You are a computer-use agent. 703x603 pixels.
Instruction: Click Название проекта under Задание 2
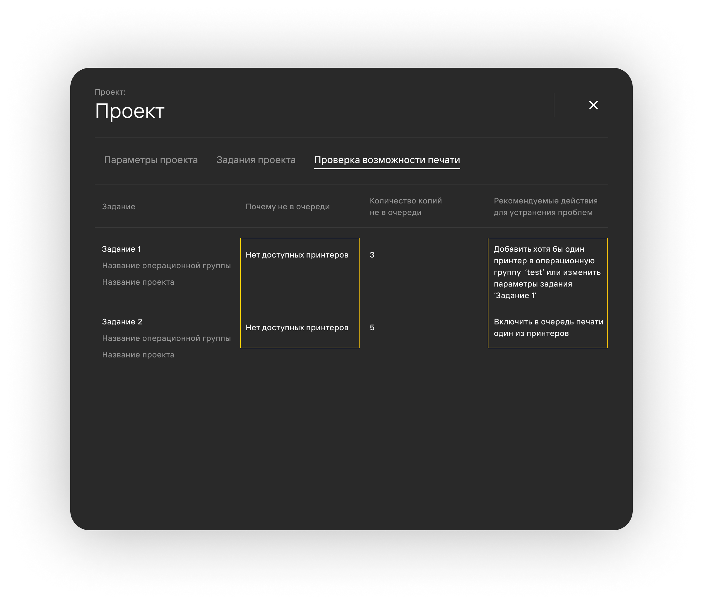click(x=138, y=354)
